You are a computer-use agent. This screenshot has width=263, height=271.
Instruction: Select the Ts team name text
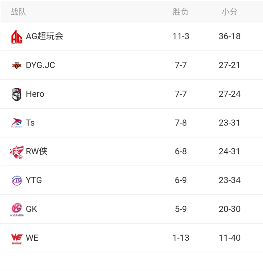tap(30, 123)
